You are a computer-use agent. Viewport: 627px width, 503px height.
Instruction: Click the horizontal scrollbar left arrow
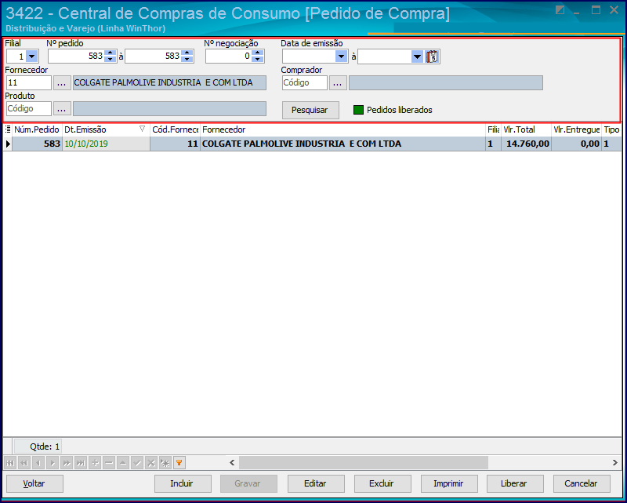(232, 463)
